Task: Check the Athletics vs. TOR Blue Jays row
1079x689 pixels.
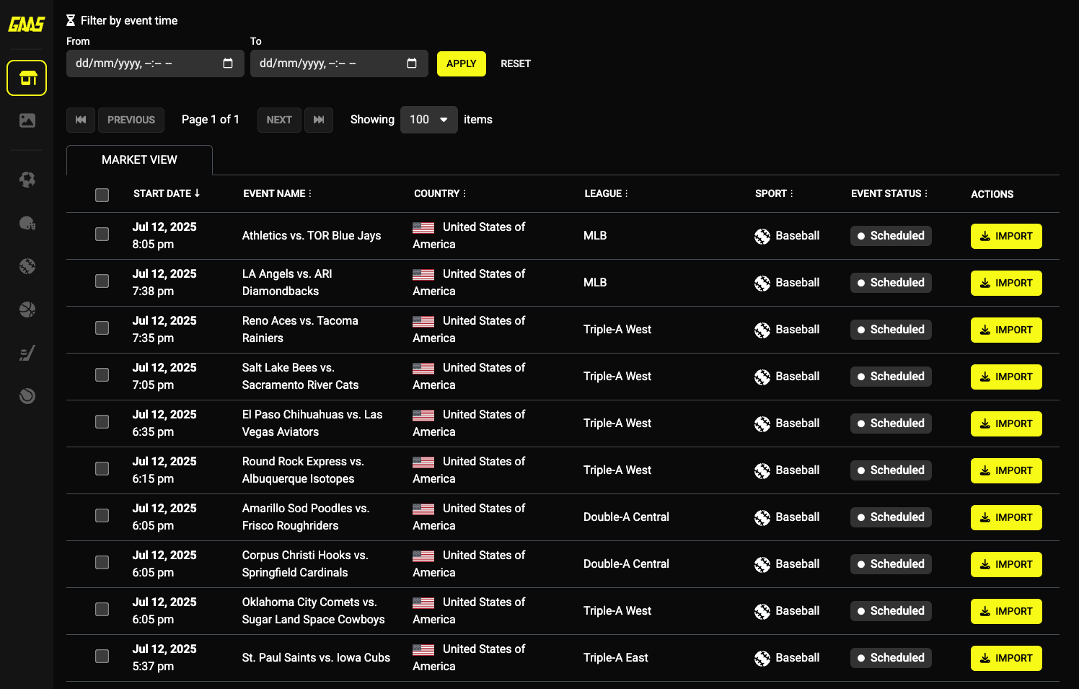Action: pyautogui.click(x=102, y=234)
